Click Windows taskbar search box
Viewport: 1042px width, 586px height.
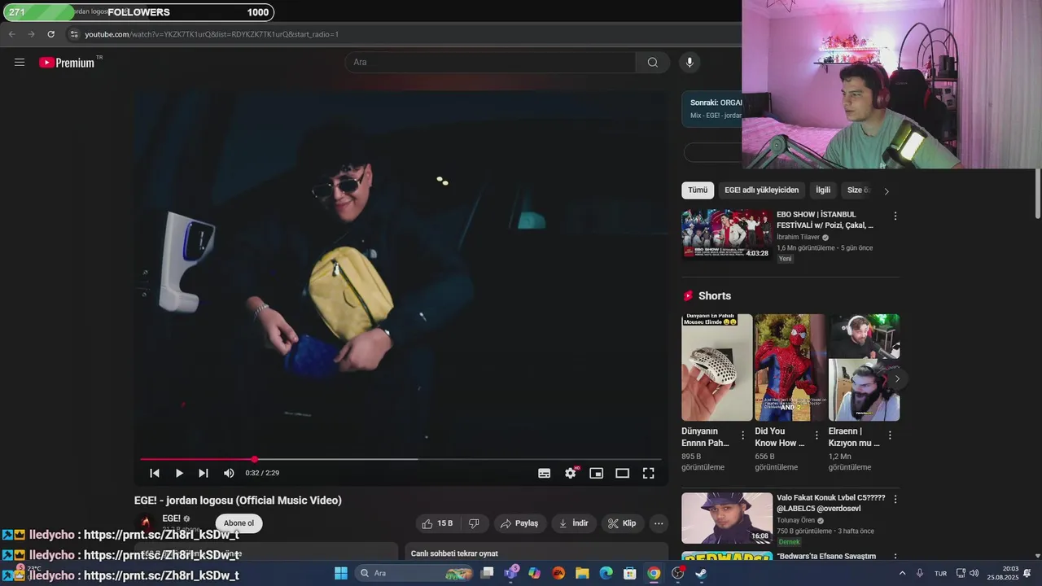(415, 573)
